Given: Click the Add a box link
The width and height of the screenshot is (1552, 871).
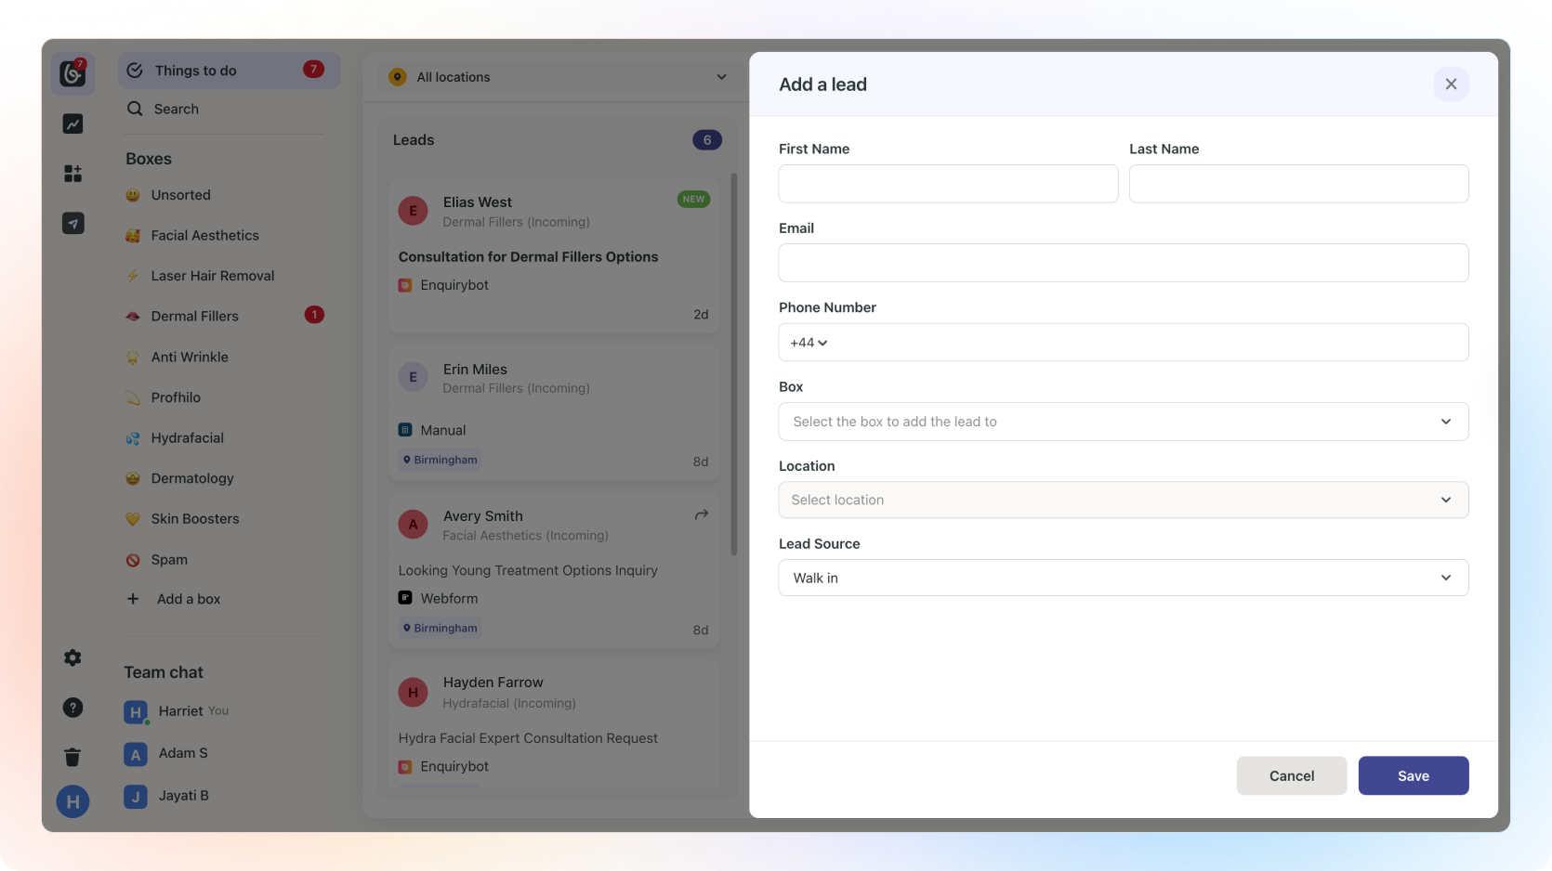Looking at the screenshot, I should (189, 599).
